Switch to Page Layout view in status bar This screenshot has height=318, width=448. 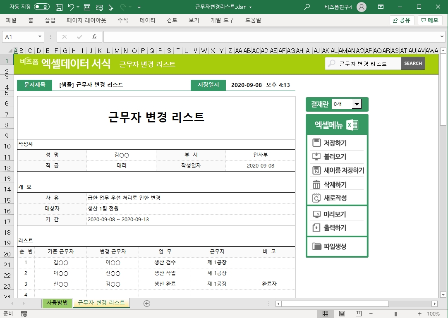tap(342, 314)
